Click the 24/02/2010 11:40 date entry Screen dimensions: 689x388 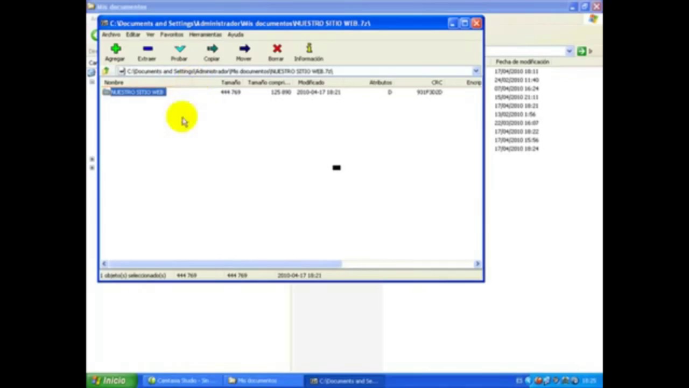tap(517, 80)
